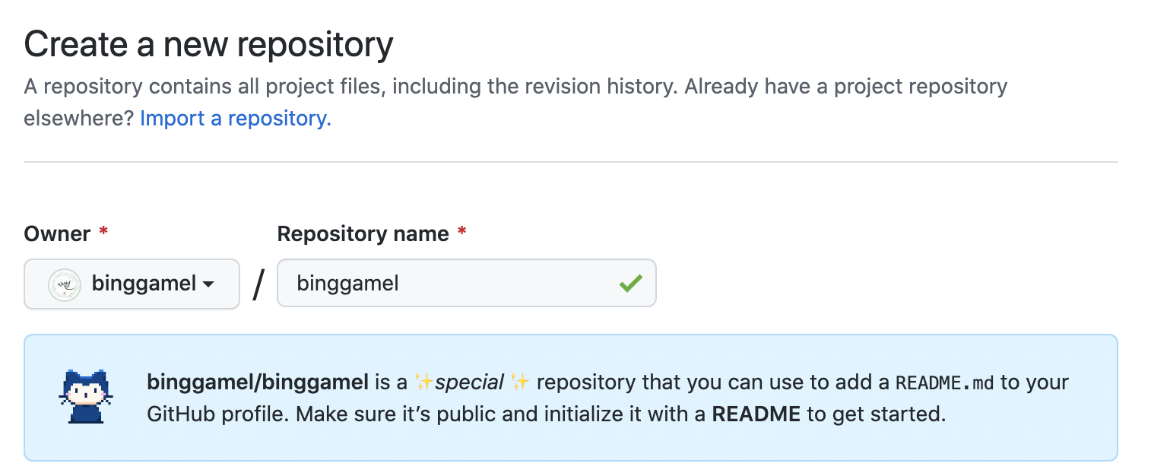Click the italic special text in notice
1151x476 pixels.
(x=469, y=382)
